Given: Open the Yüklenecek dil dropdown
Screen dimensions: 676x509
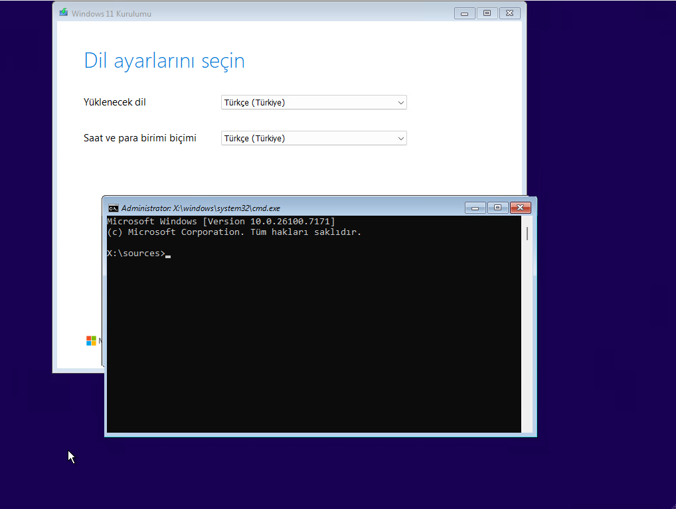Looking at the screenshot, I should [313, 102].
